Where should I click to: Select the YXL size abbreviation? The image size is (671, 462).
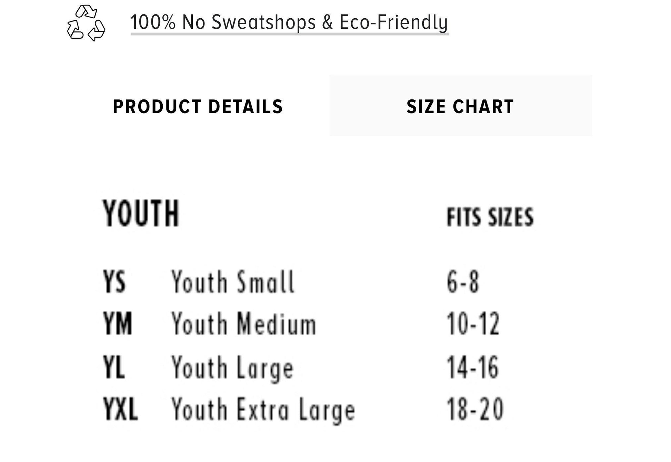[120, 409]
